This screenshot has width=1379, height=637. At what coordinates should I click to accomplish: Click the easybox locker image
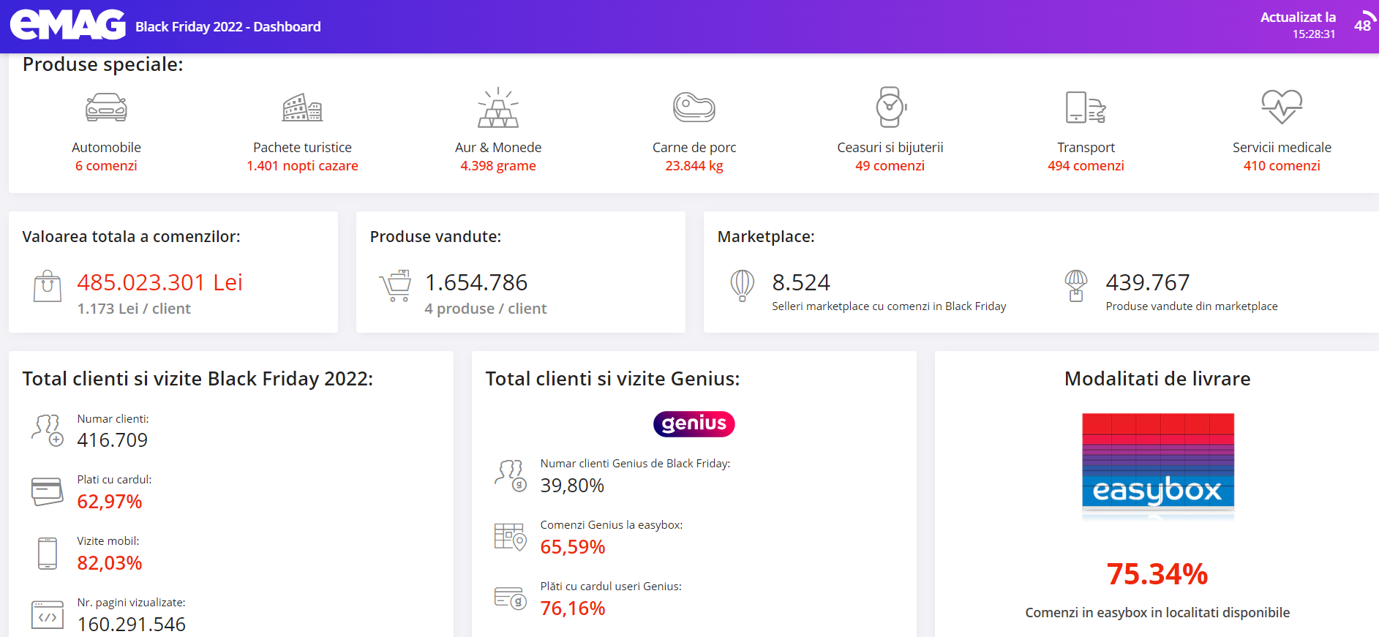click(x=1158, y=467)
